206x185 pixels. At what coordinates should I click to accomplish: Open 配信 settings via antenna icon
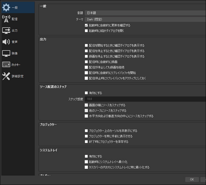pyautogui.click(x=6, y=19)
